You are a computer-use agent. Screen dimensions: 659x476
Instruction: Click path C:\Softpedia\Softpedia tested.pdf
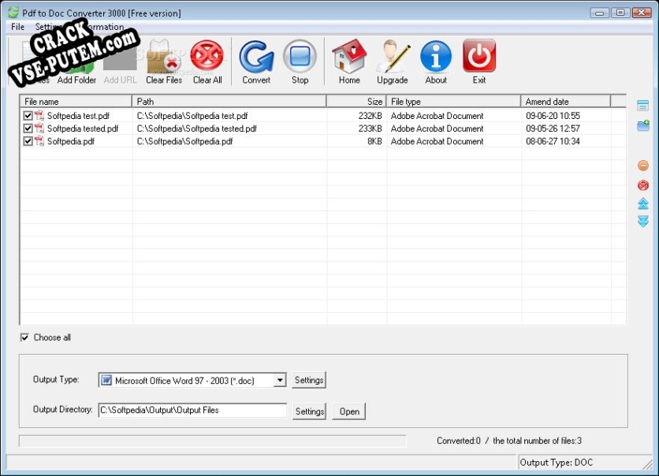(197, 128)
